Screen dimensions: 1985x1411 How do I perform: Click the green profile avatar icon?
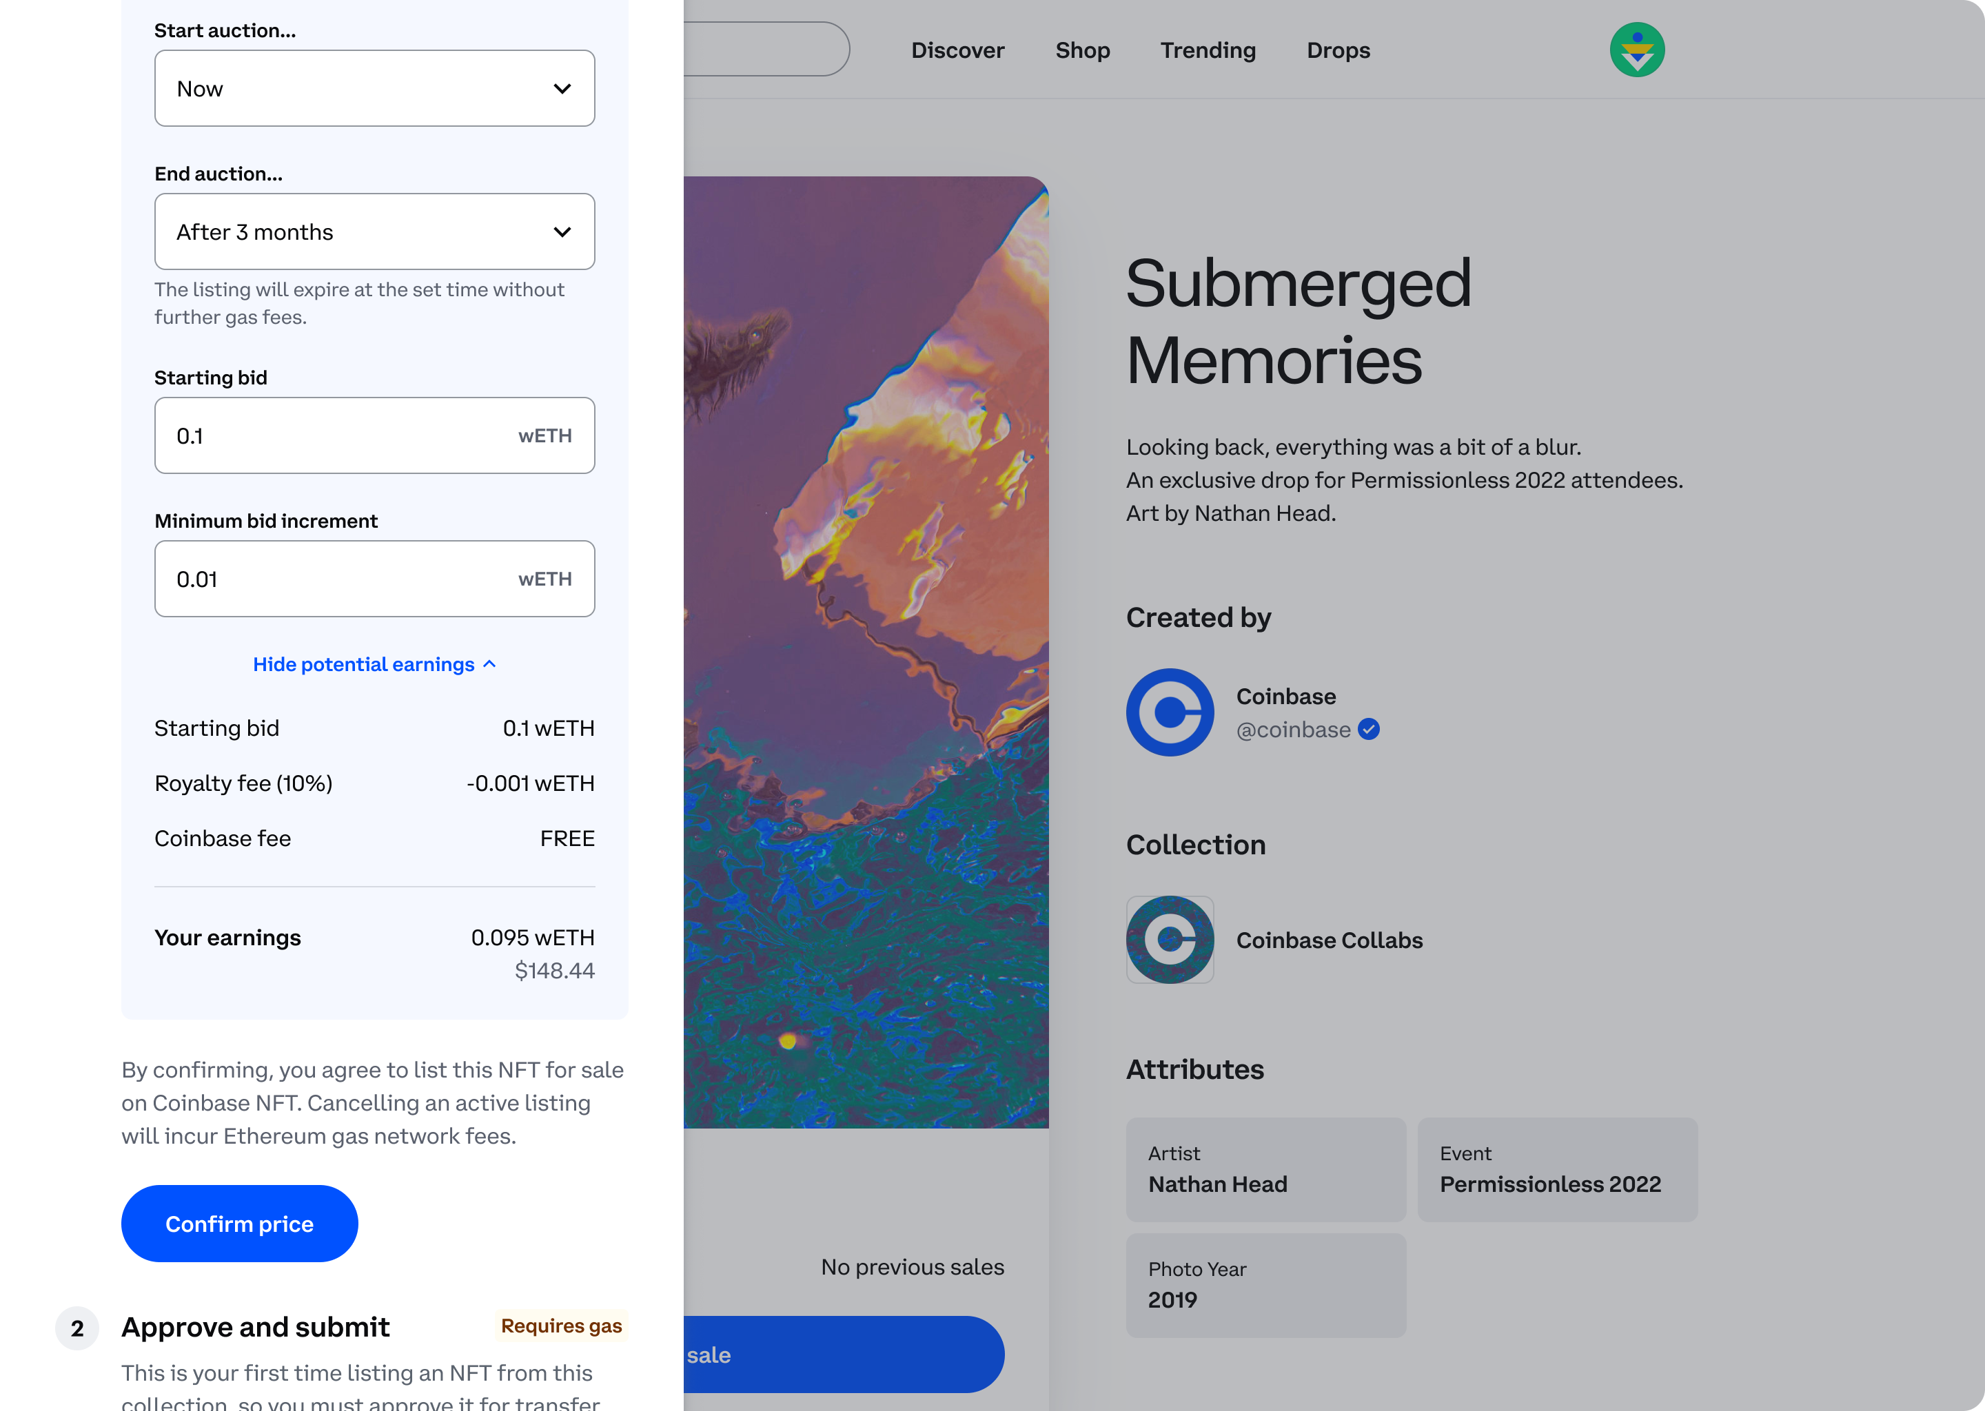[1636, 50]
